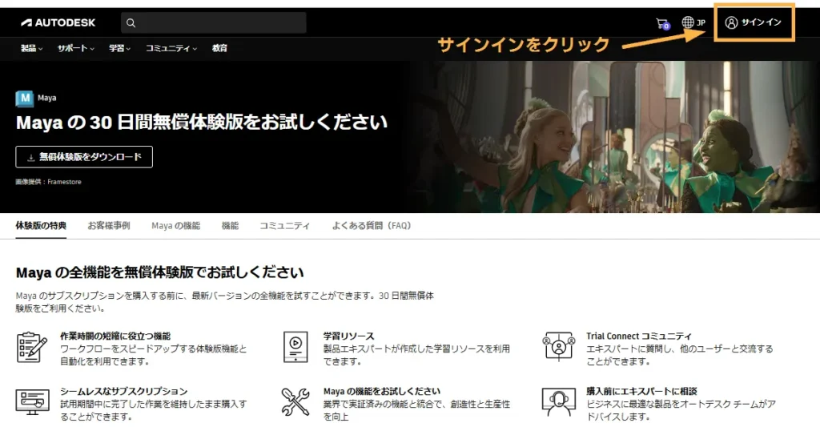The height and width of the screenshot is (427, 820).
Task: Click the シームレスなサブスクリプション heading
Action: 123,391
